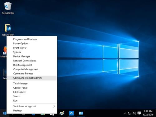Open Programs and Features from menu

[x=32, y=39]
